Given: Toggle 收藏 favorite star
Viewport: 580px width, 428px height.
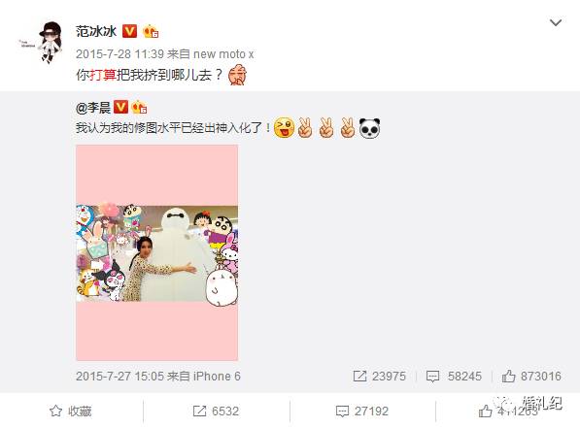Looking at the screenshot, I should (x=70, y=411).
